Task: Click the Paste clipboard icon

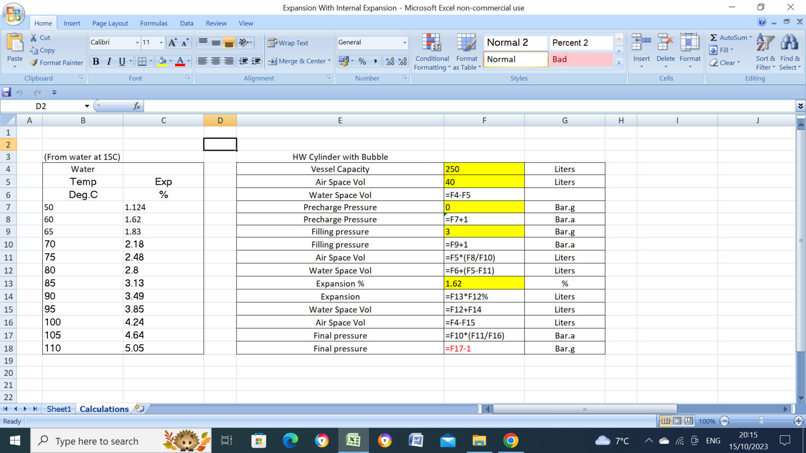Action: tap(15, 45)
